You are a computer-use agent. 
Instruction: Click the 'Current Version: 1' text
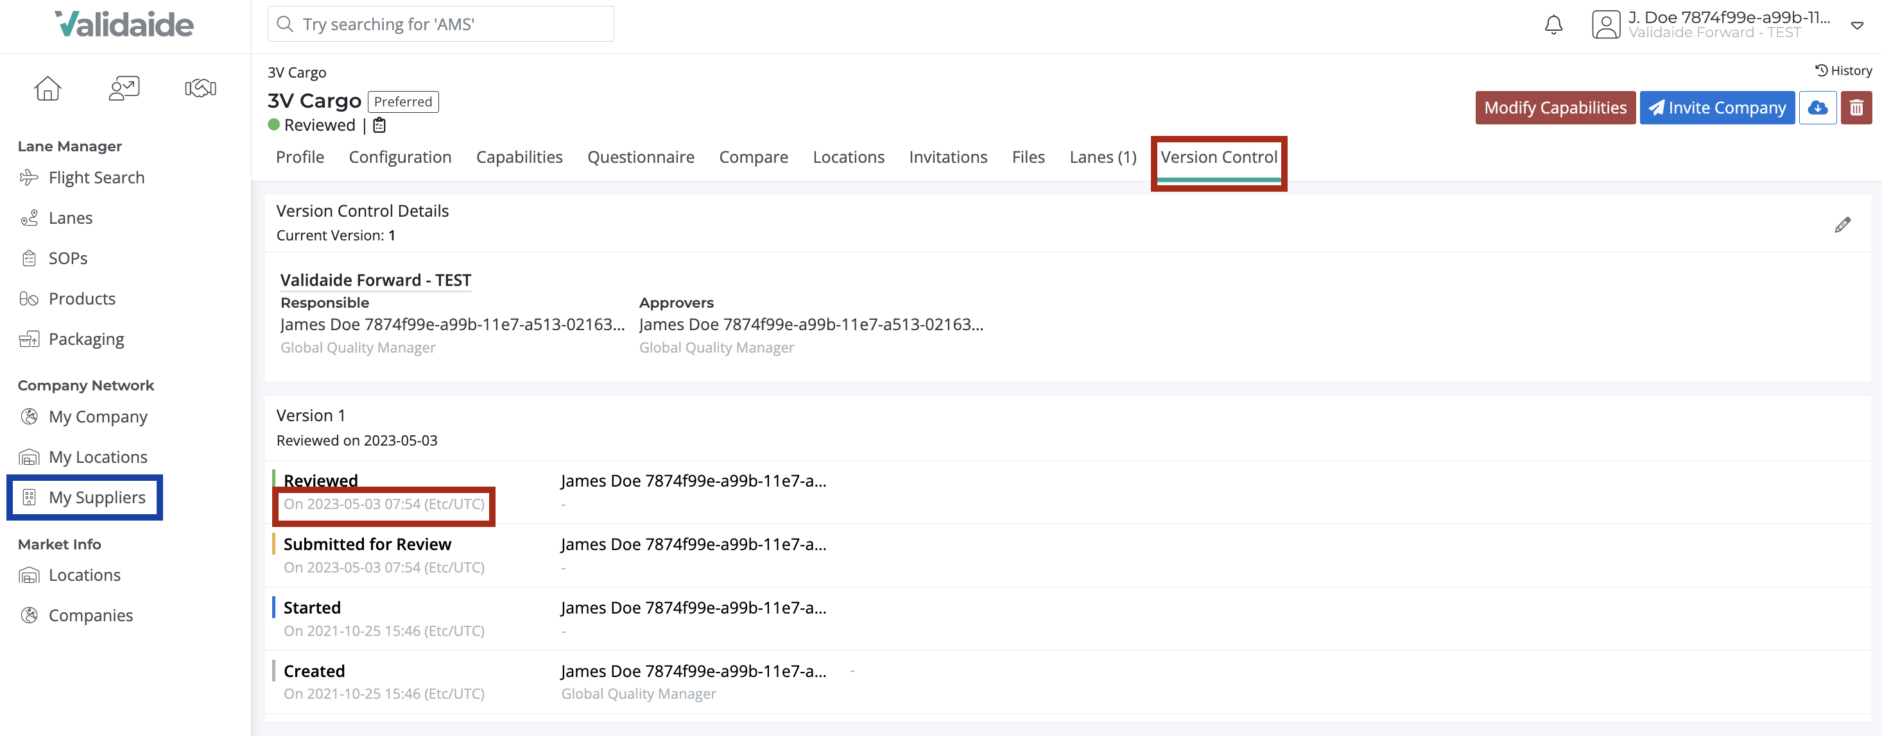pyautogui.click(x=335, y=235)
